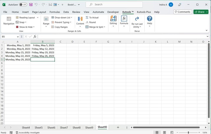Click To Actual command

(x=92, y=18)
